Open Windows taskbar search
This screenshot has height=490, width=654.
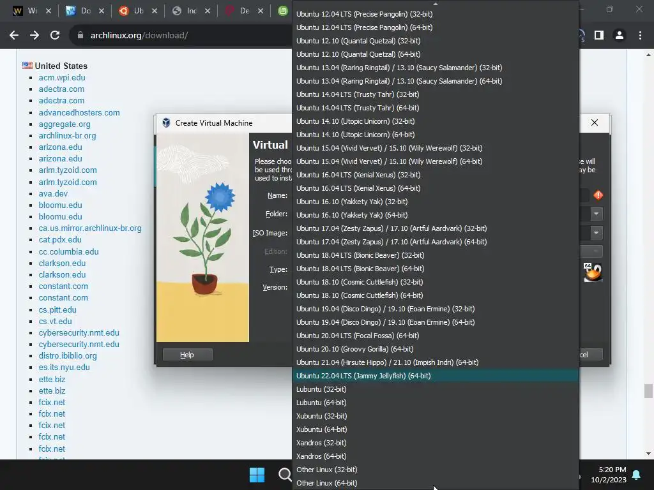285,475
